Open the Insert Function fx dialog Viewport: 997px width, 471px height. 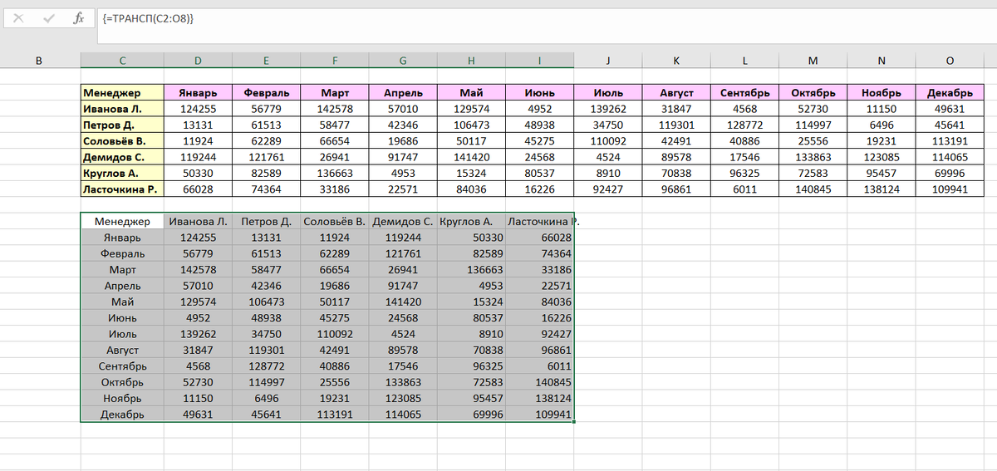tap(78, 17)
